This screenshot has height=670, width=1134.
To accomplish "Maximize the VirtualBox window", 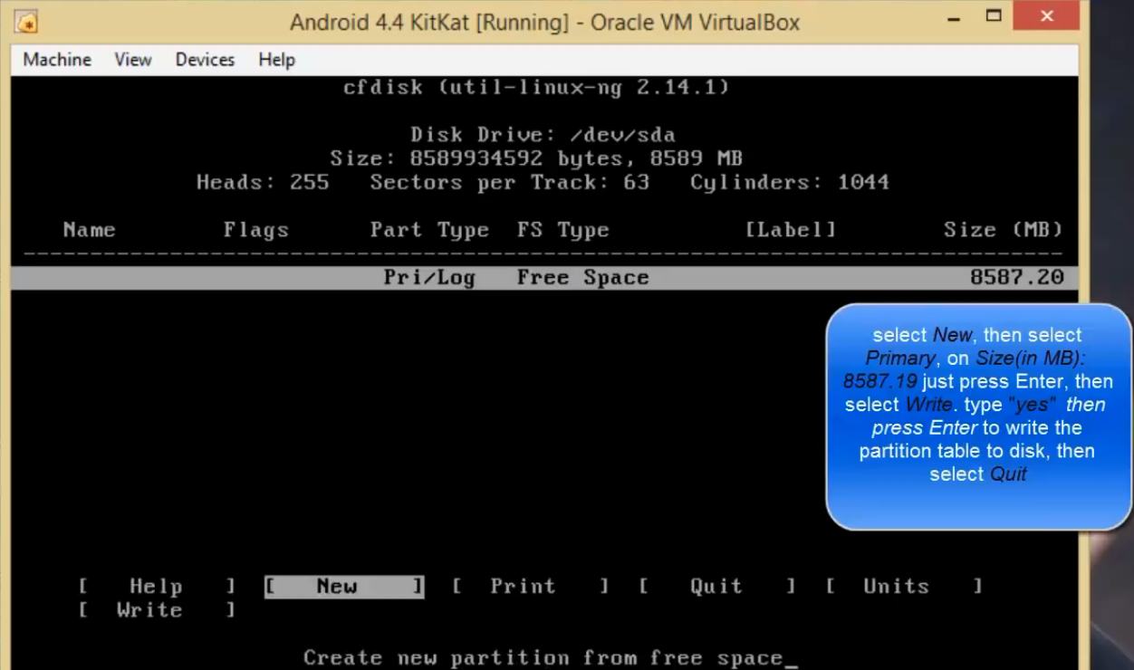I will pos(994,16).
